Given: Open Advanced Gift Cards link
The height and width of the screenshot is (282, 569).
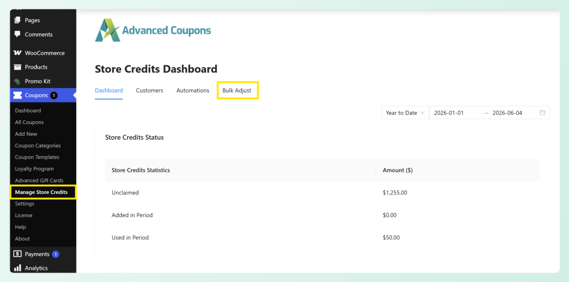Looking at the screenshot, I should [x=39, y=180].
